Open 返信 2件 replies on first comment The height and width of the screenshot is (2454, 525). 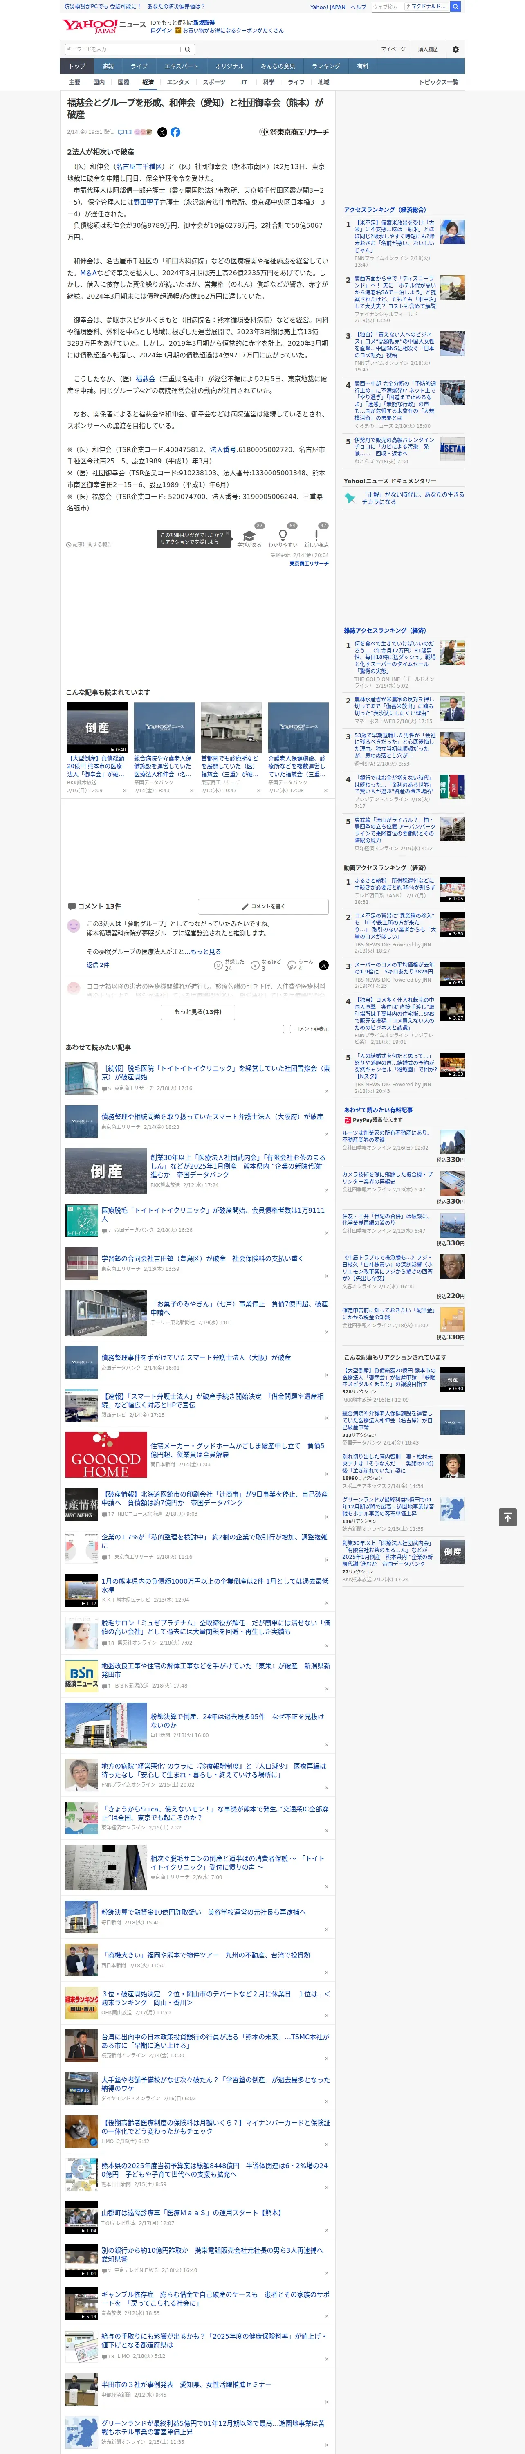click(98, 965)
